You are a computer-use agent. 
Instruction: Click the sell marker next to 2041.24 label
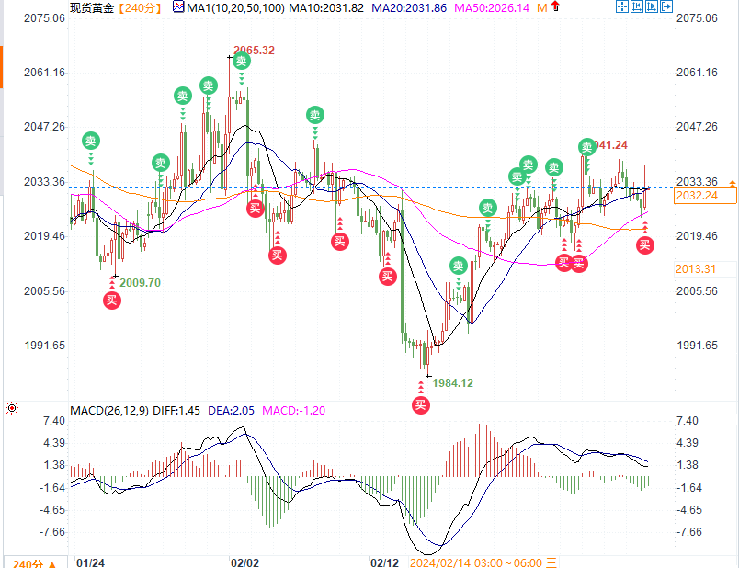pos(586,148)
